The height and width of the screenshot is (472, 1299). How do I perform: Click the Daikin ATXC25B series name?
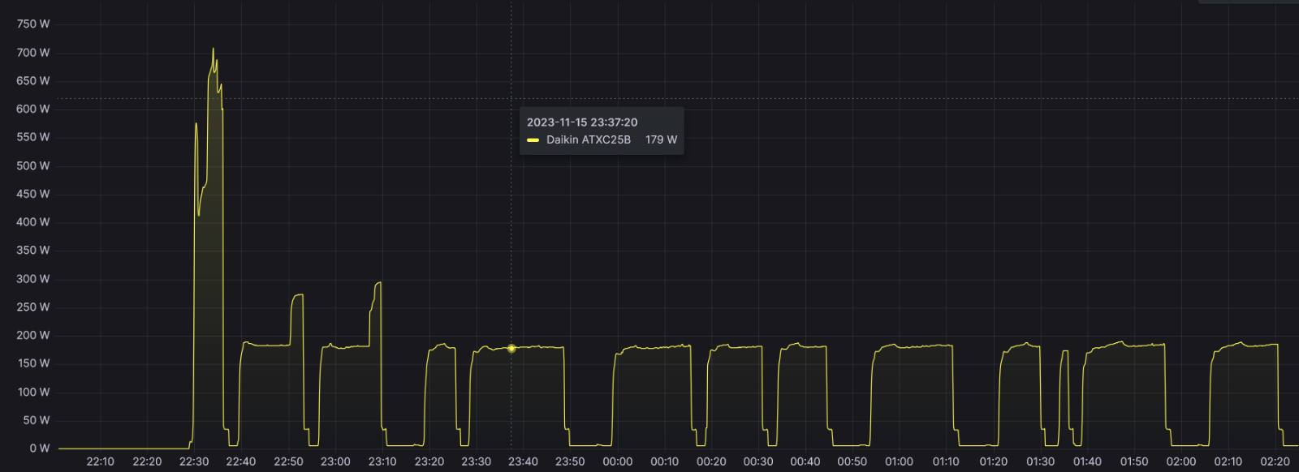[x=589, y=139]
